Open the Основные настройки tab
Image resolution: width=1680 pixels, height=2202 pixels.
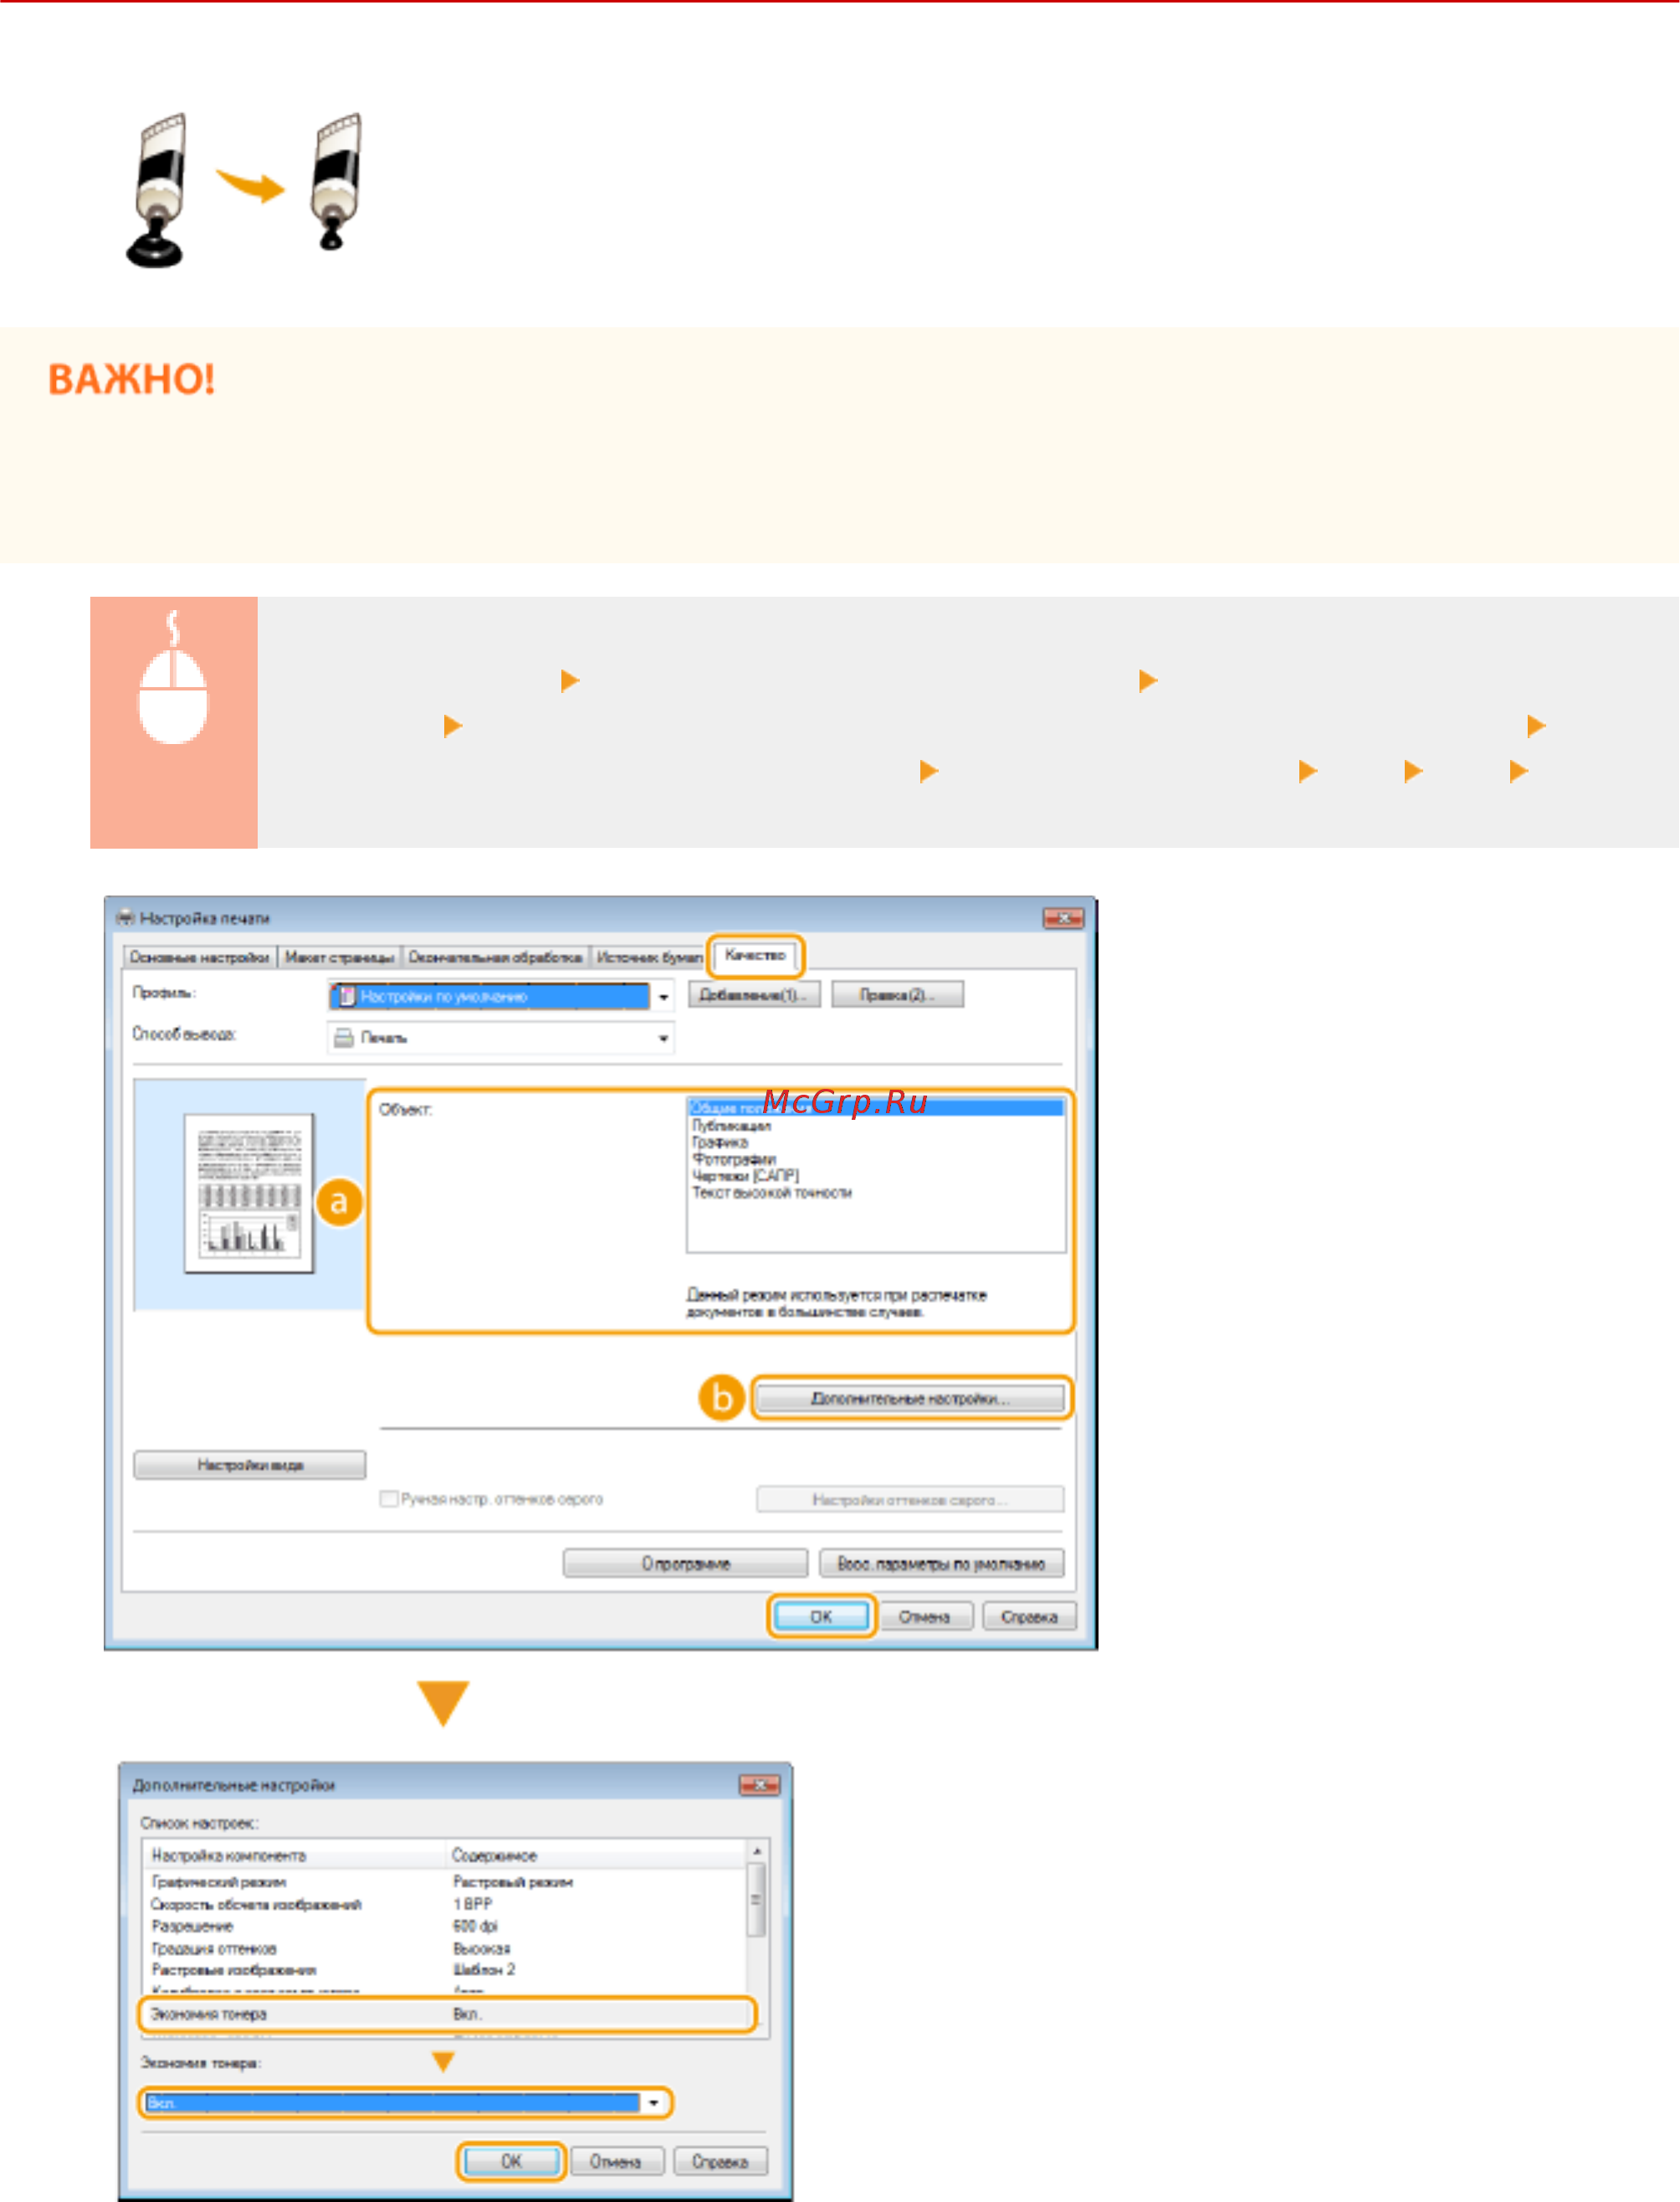199,957
